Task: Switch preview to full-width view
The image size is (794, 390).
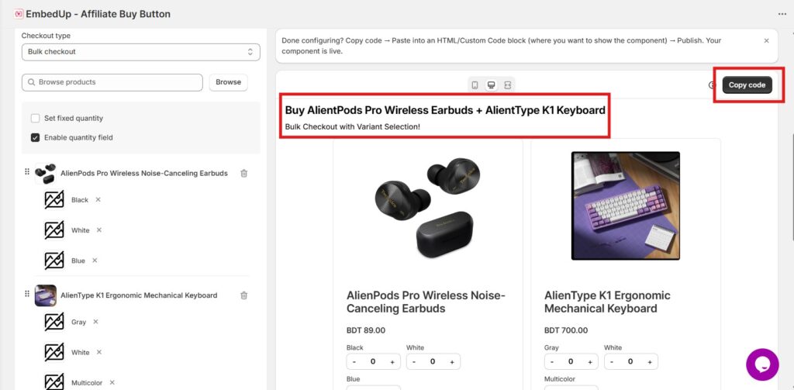Action: [507, 85]
